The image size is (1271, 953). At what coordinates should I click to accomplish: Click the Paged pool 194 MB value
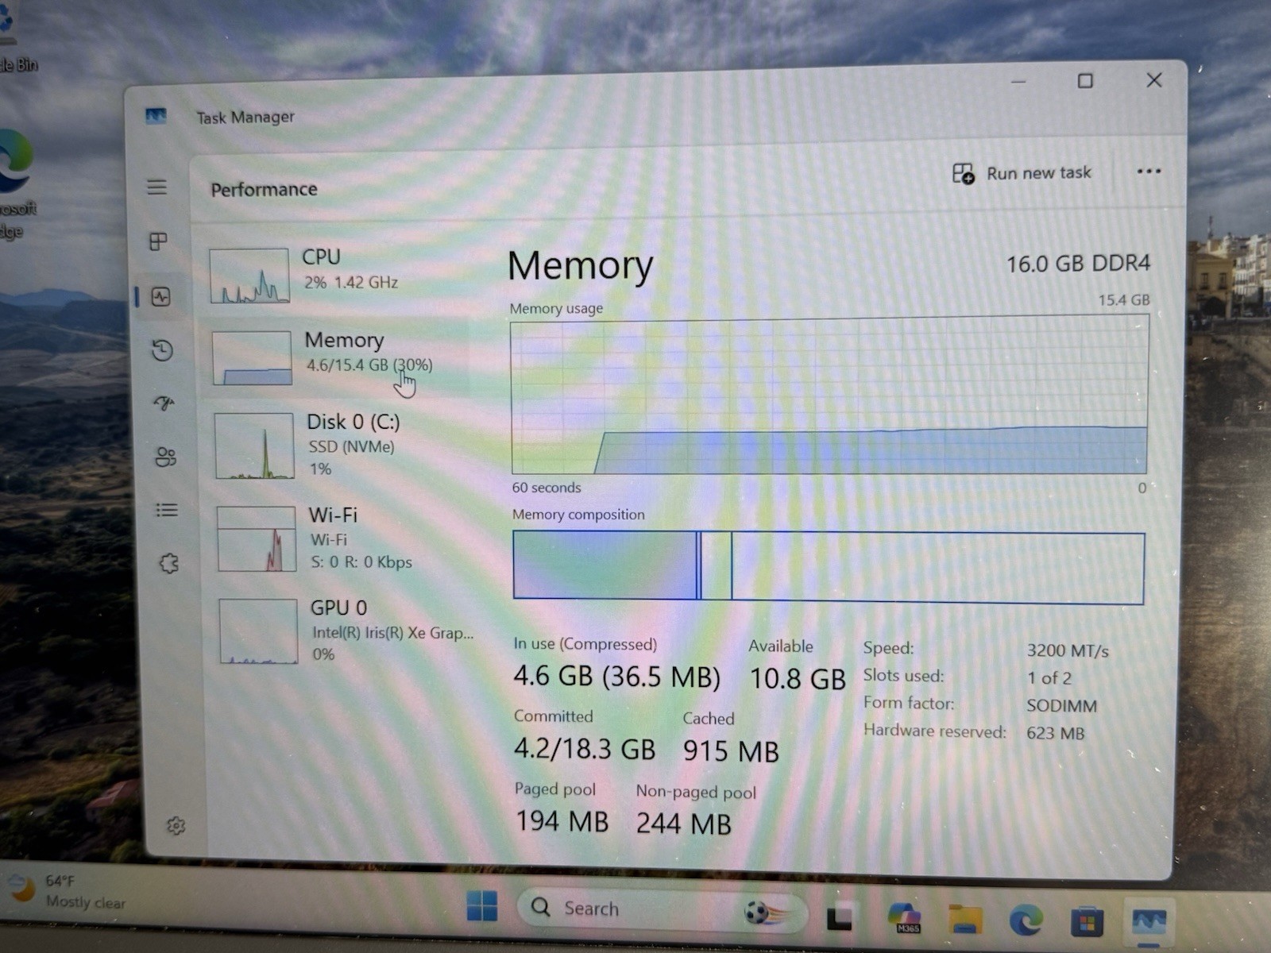coord(562,821)
